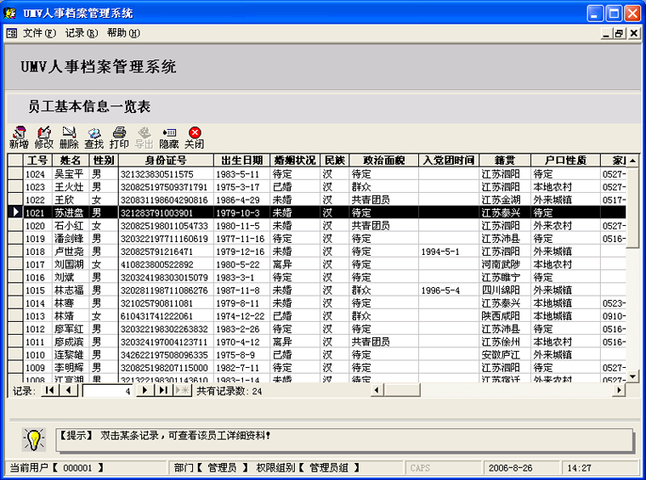Click the 新增 (add) toolbar icon
The height and width of the screenshot is (480, 646).
(x=19, y=138)
